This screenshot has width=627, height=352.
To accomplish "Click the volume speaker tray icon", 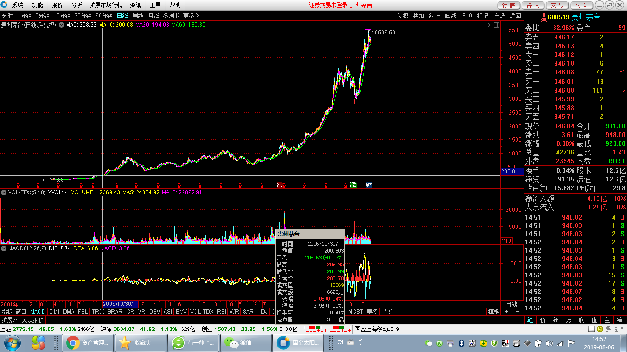I will (x=549, y=343).
